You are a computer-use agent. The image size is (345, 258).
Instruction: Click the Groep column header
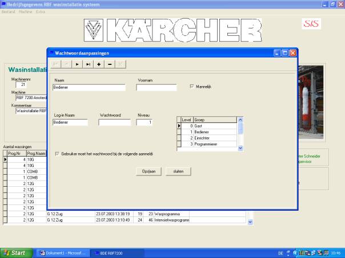pyautogui.click(x=215, y=120)
